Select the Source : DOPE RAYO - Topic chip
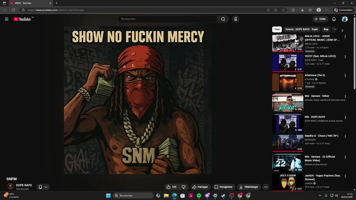356x200 pixels. pyautogui.click(x=301, y=29)
